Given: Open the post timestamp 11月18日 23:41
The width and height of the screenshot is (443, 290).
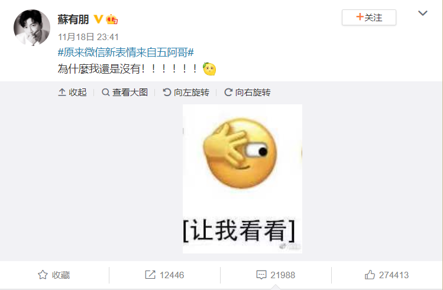Looking at the screenshot, I should [x=88, y=37].
